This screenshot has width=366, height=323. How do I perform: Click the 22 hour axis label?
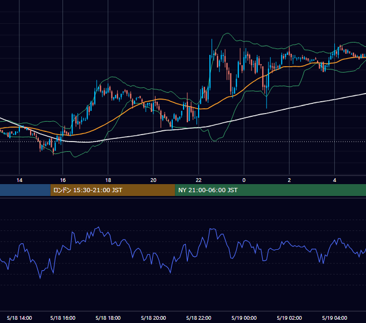199,180
